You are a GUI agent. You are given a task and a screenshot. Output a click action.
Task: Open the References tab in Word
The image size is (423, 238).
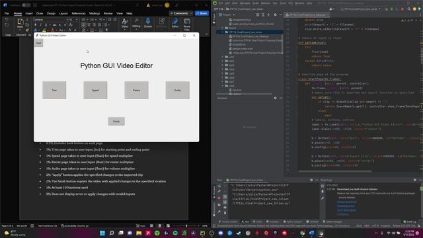tap(79, 13)
